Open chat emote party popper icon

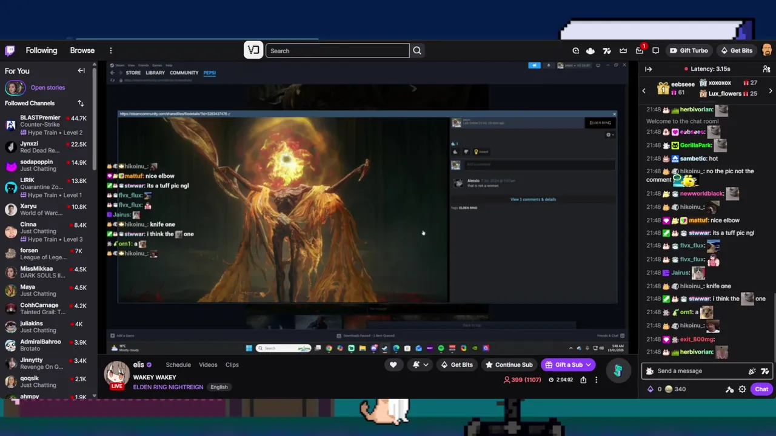tap(752, 371)
